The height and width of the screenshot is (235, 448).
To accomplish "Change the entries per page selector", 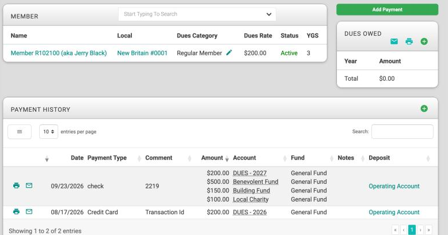I will [48, 132].
